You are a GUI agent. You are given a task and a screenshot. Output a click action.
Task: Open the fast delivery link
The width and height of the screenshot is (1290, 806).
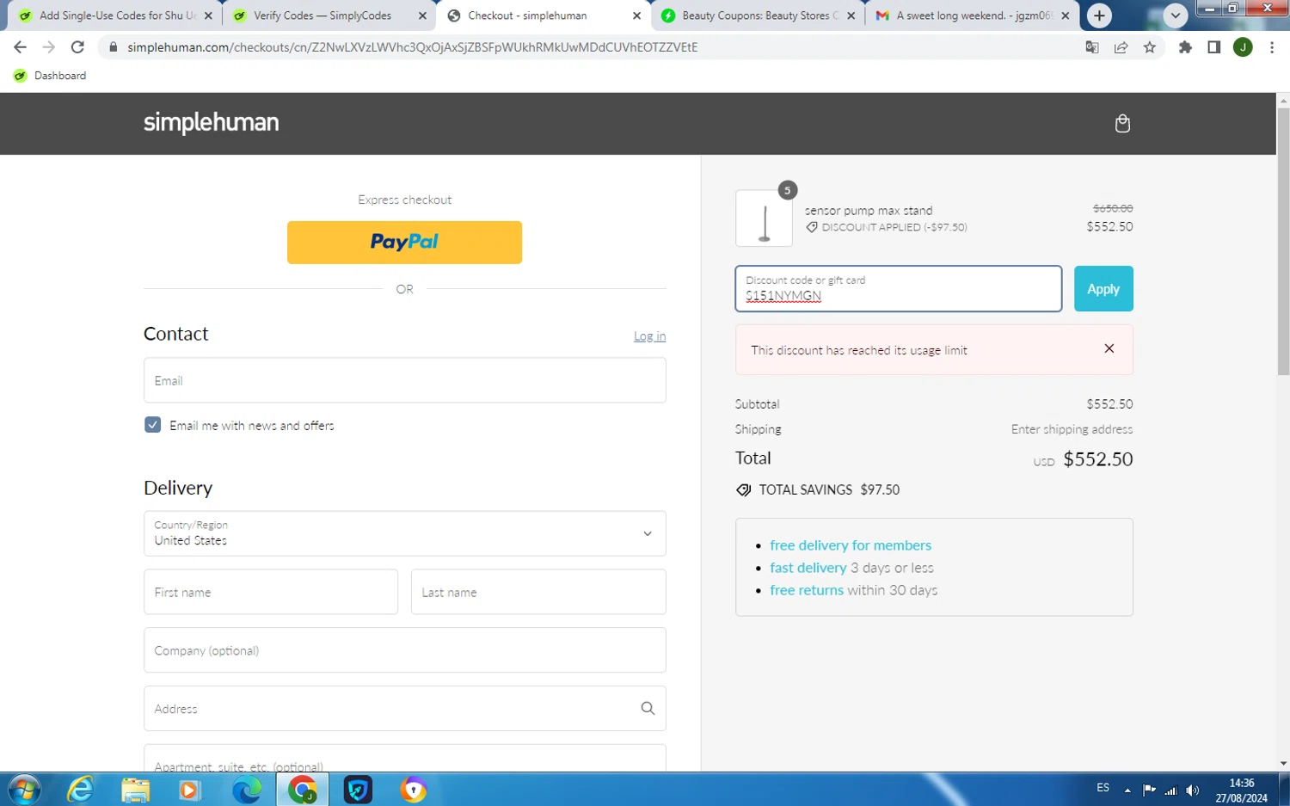808,568
